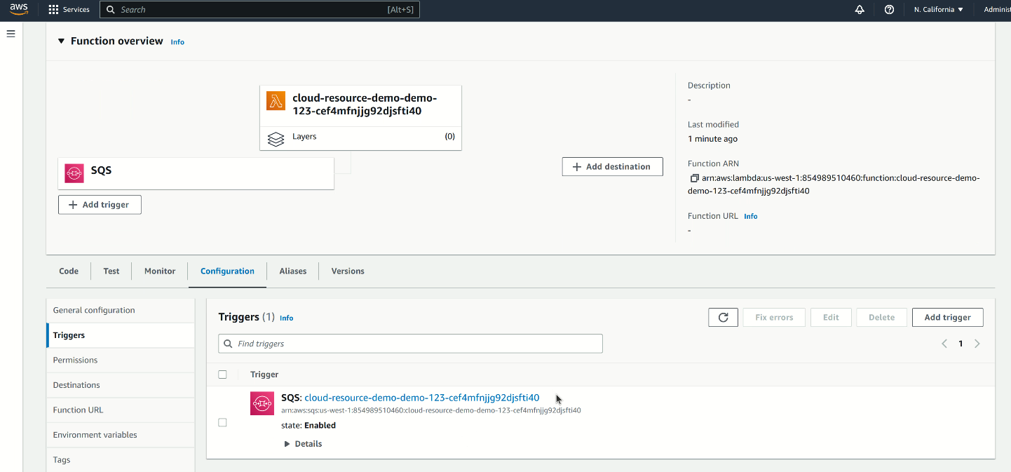Screen dimensions: 1011x472
Task: Click the Layers stack icon
Action: [x=276, y=138]
